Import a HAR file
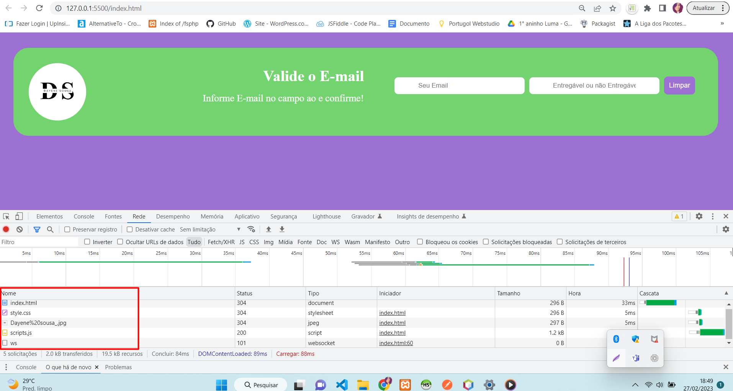 pos(268,229)
